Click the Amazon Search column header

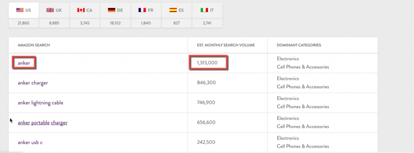[x=34, y=45]
